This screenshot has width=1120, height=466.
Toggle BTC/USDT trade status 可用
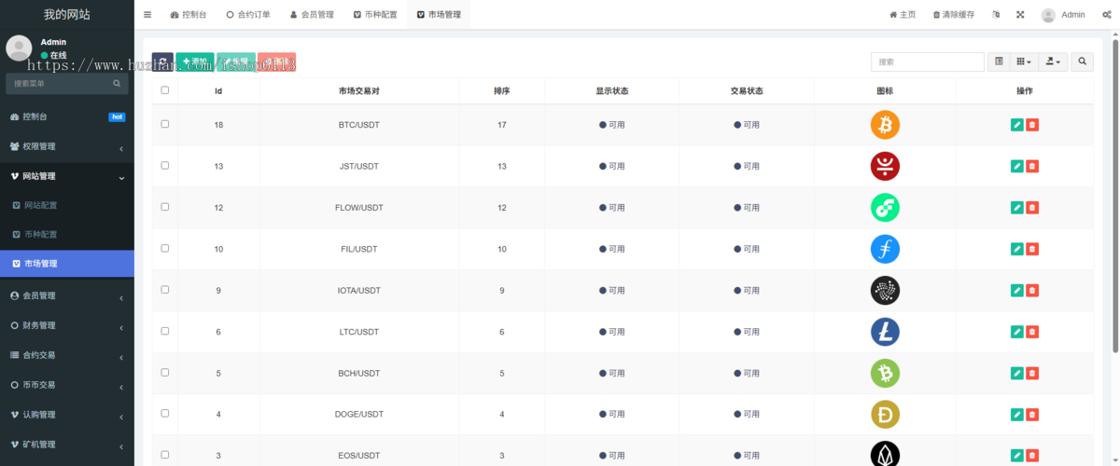pos(747,125)
